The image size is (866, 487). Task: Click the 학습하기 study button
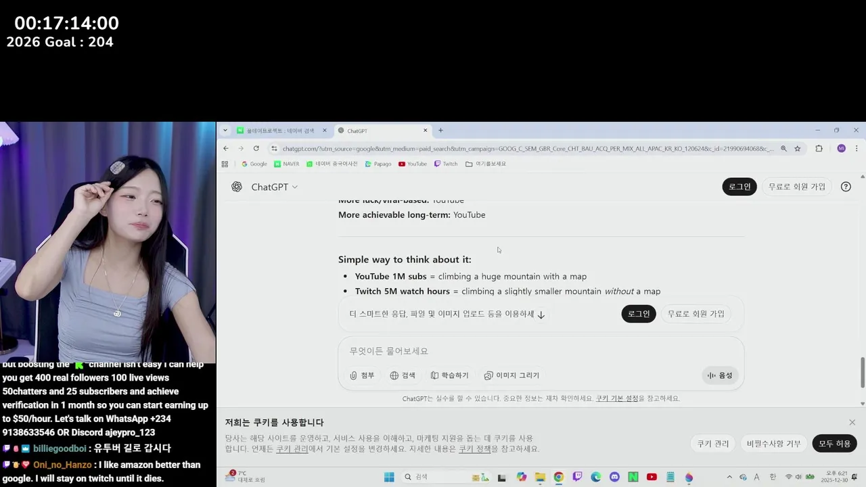[x=449, y=375]
